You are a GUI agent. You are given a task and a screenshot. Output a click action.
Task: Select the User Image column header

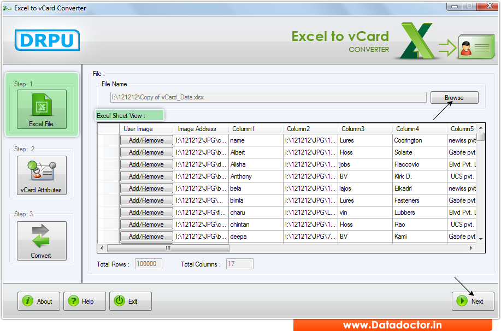click(146, 129)
